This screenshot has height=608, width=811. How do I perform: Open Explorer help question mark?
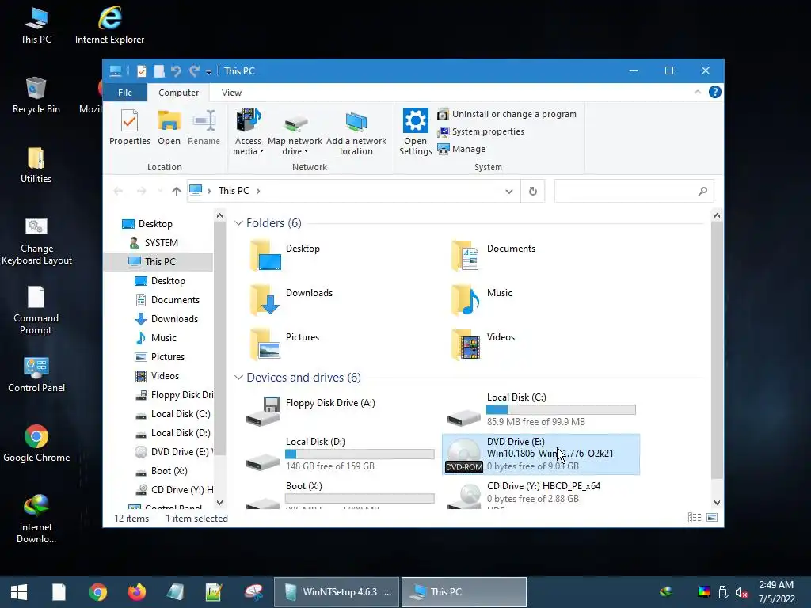pos(715,92)
